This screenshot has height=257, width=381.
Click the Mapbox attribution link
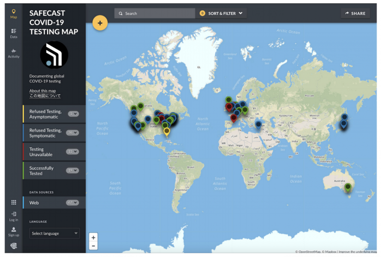click(329, 252)
